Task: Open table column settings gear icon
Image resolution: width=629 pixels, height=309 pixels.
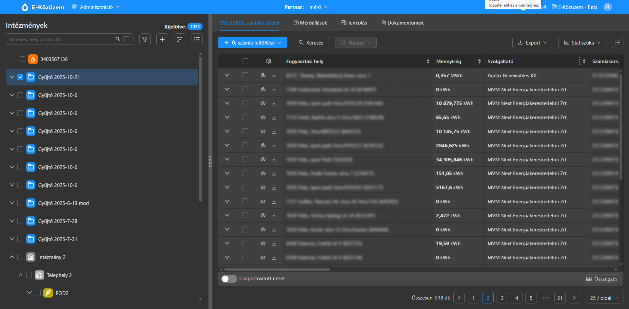Action: pos(268,61)
